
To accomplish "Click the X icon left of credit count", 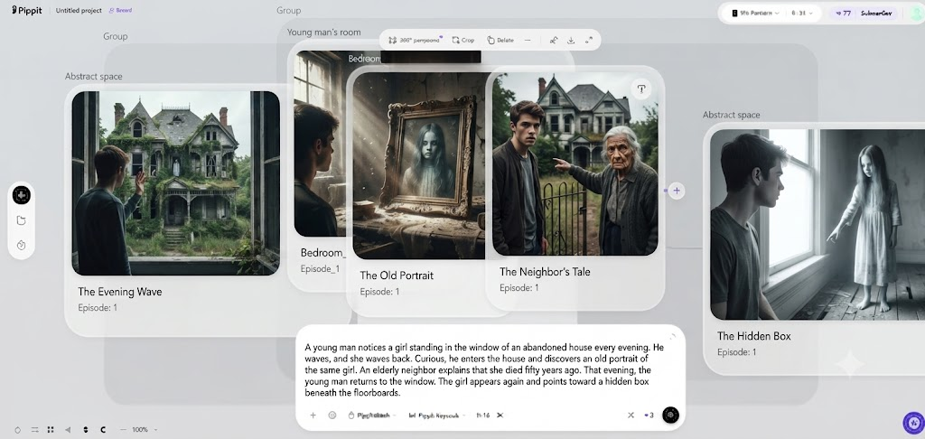I will (631, 416).
